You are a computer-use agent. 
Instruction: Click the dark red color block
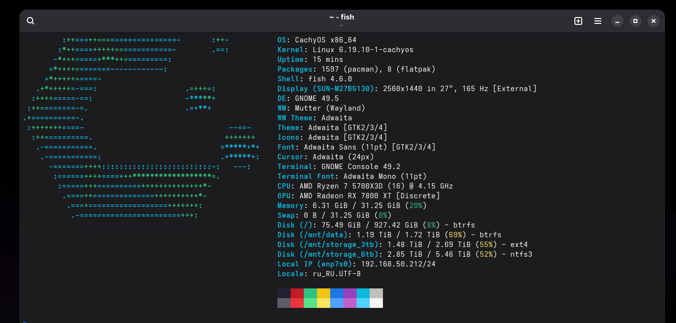point(297,293)
